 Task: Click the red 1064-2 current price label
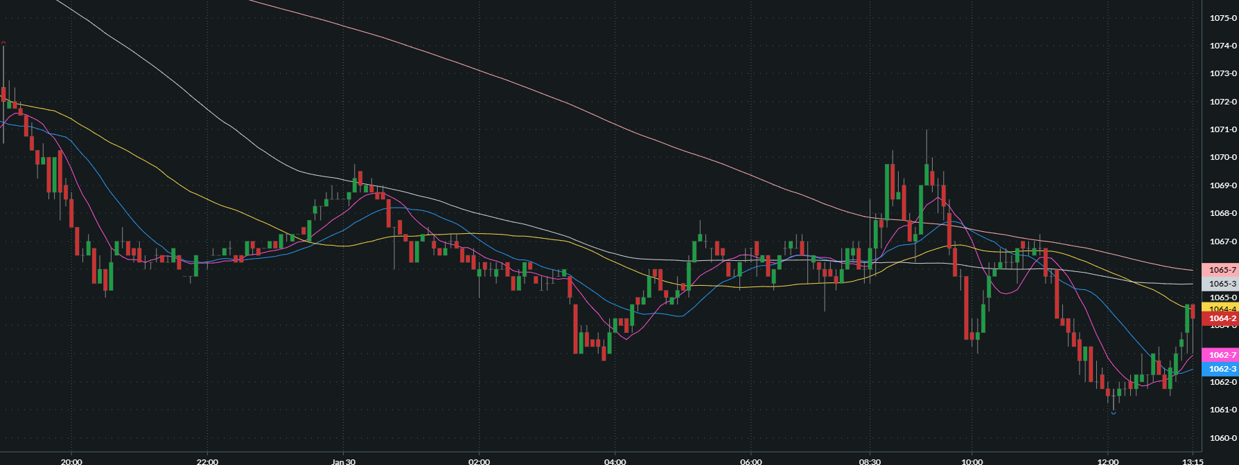coord(1222,319)
